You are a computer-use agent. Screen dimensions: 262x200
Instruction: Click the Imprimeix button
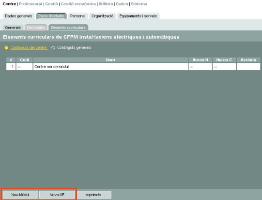[93, 195]
